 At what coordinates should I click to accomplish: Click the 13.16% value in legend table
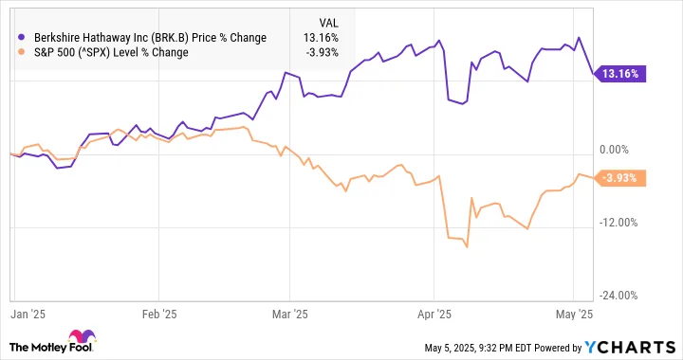(321, 38)
